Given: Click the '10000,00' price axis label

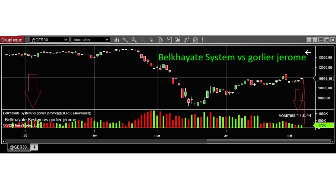Looking at the screenshot, I should (325, 88).
